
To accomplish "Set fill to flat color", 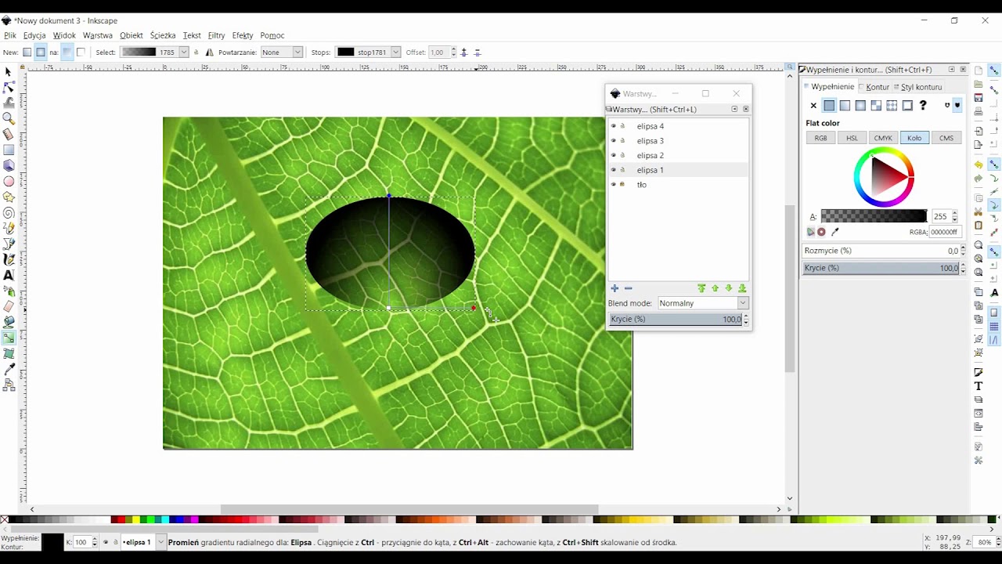I will tap(829, 105).
